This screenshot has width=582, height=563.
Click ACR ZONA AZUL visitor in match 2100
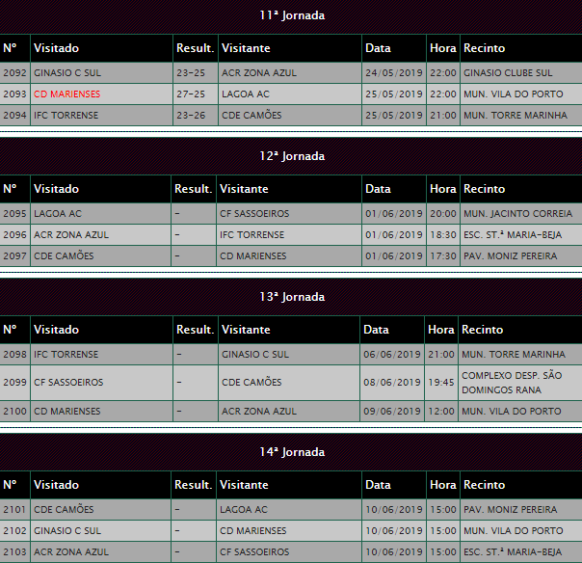pos(259,411)
